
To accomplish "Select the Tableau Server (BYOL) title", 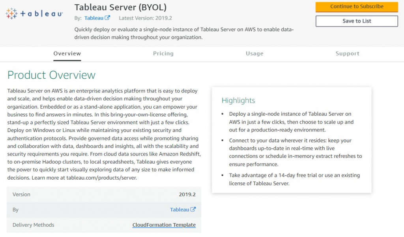I will 121,7.
